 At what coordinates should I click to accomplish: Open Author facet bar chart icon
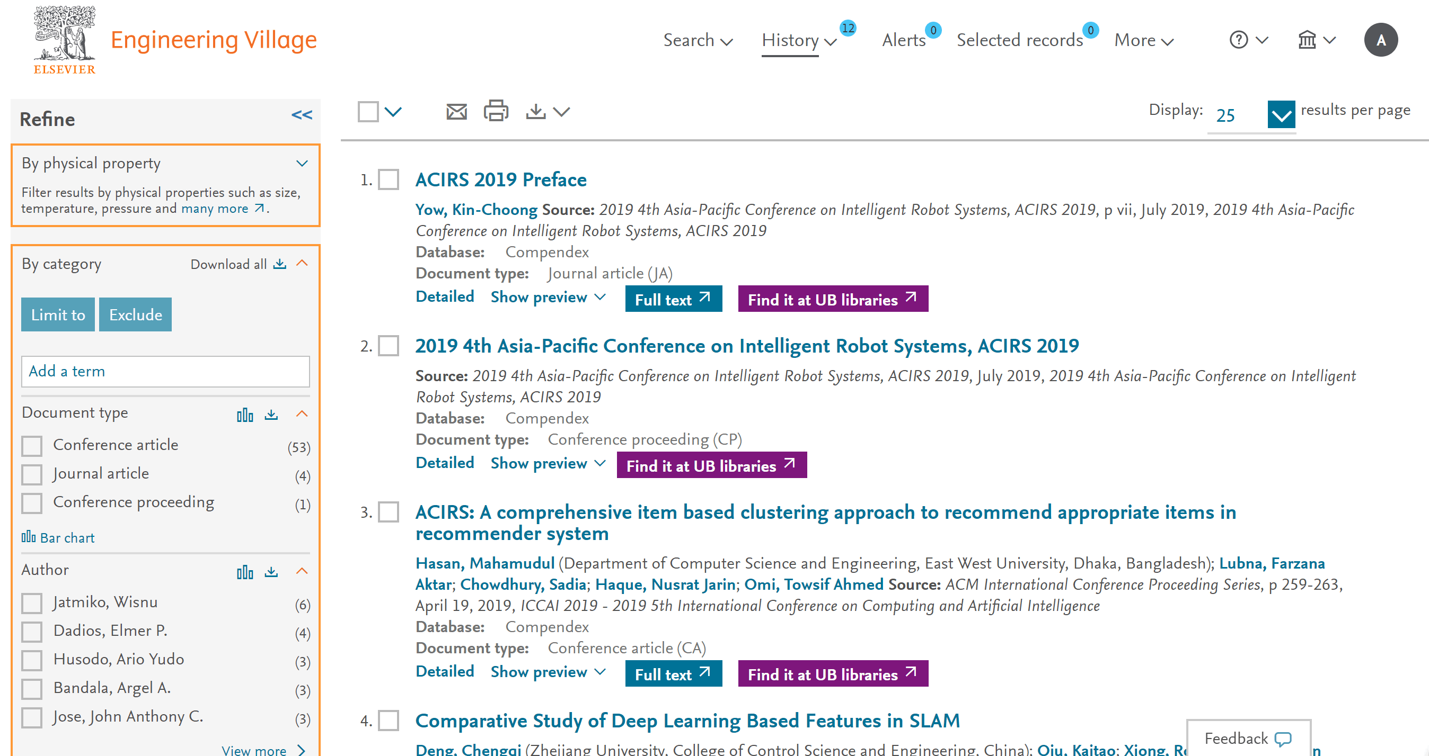245,571
